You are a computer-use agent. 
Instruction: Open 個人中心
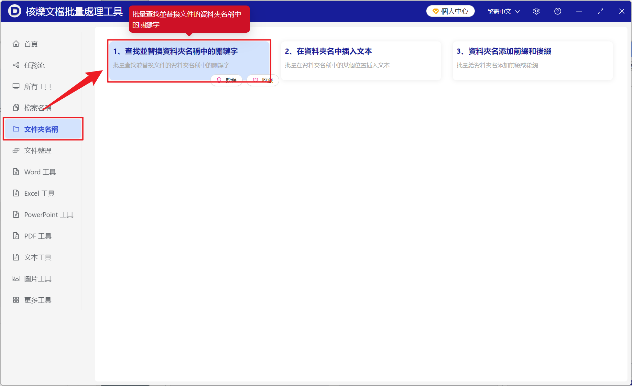coord(450,11)
